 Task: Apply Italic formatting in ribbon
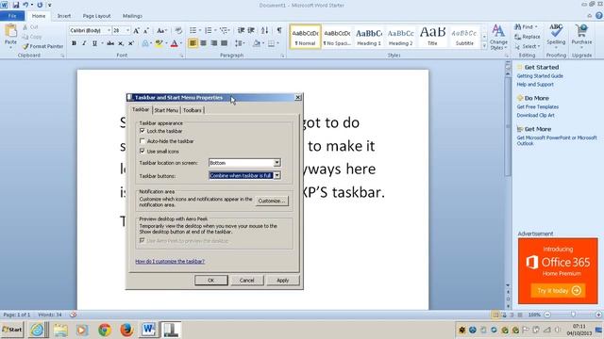click(84, 43)
